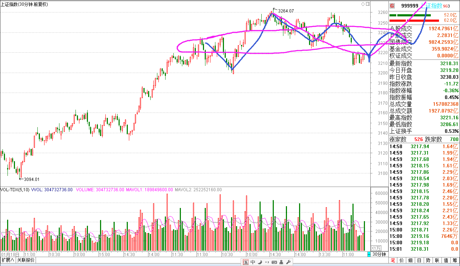Viewport: 460px width, 266px height.
Task: Click the Wubi 五 icon in IME bar
Action: point(245,263)
